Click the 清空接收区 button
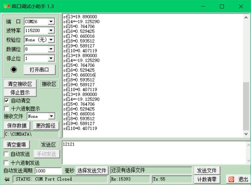 pos(20,84)
